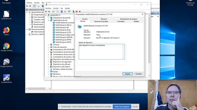Click Computer Management horizontal scrollbar thumb
The height and width of the screenshot is (110, 197).
point(36,88)
